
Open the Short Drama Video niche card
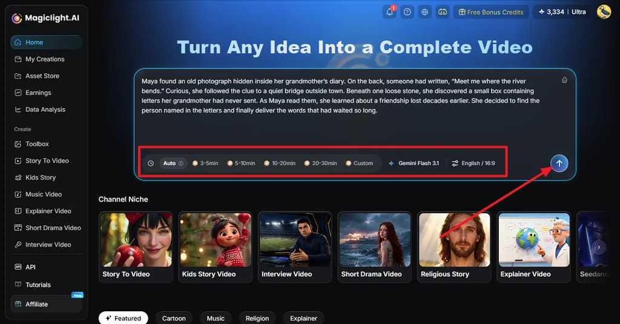[374, 247]
